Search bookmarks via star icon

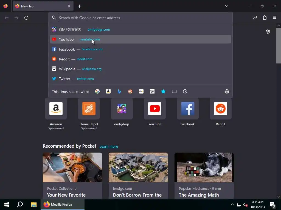163,91
